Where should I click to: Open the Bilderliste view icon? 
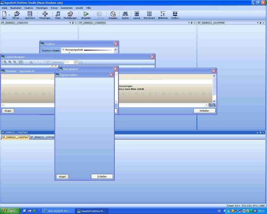tap(163, 14)
